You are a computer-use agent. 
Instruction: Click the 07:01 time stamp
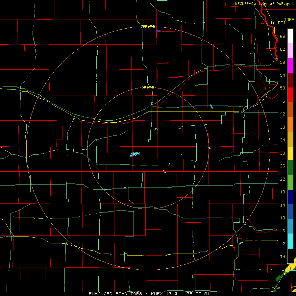click(x=203, y=294)
